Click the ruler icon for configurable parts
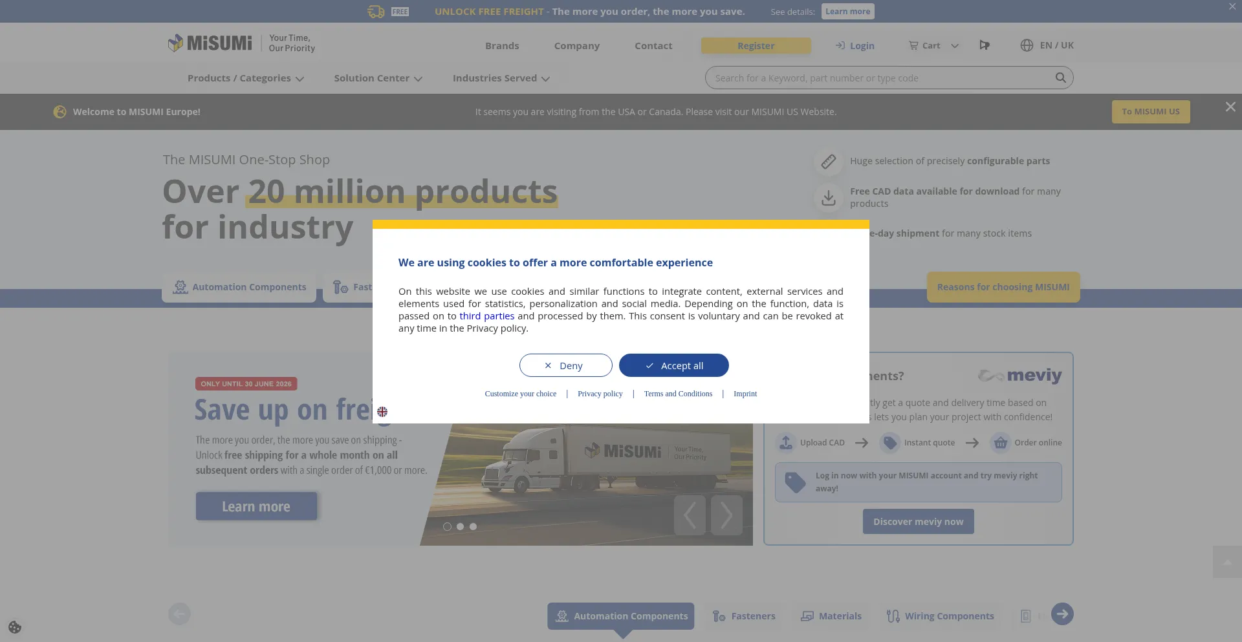 [828, 161]
